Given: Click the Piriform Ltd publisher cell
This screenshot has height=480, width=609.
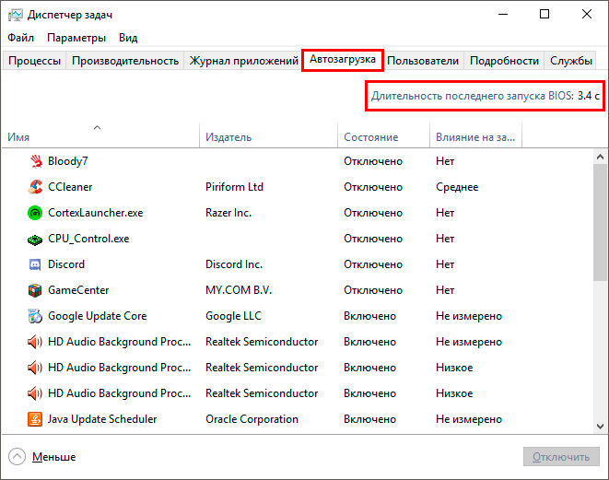Looking at the screenshot, I should click(x=234, y=187).
